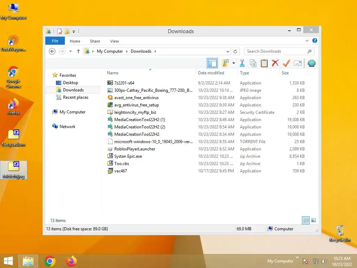357x268 pixels.
Task: Switch to the Home ribbon tab
Action: point(75,41)
